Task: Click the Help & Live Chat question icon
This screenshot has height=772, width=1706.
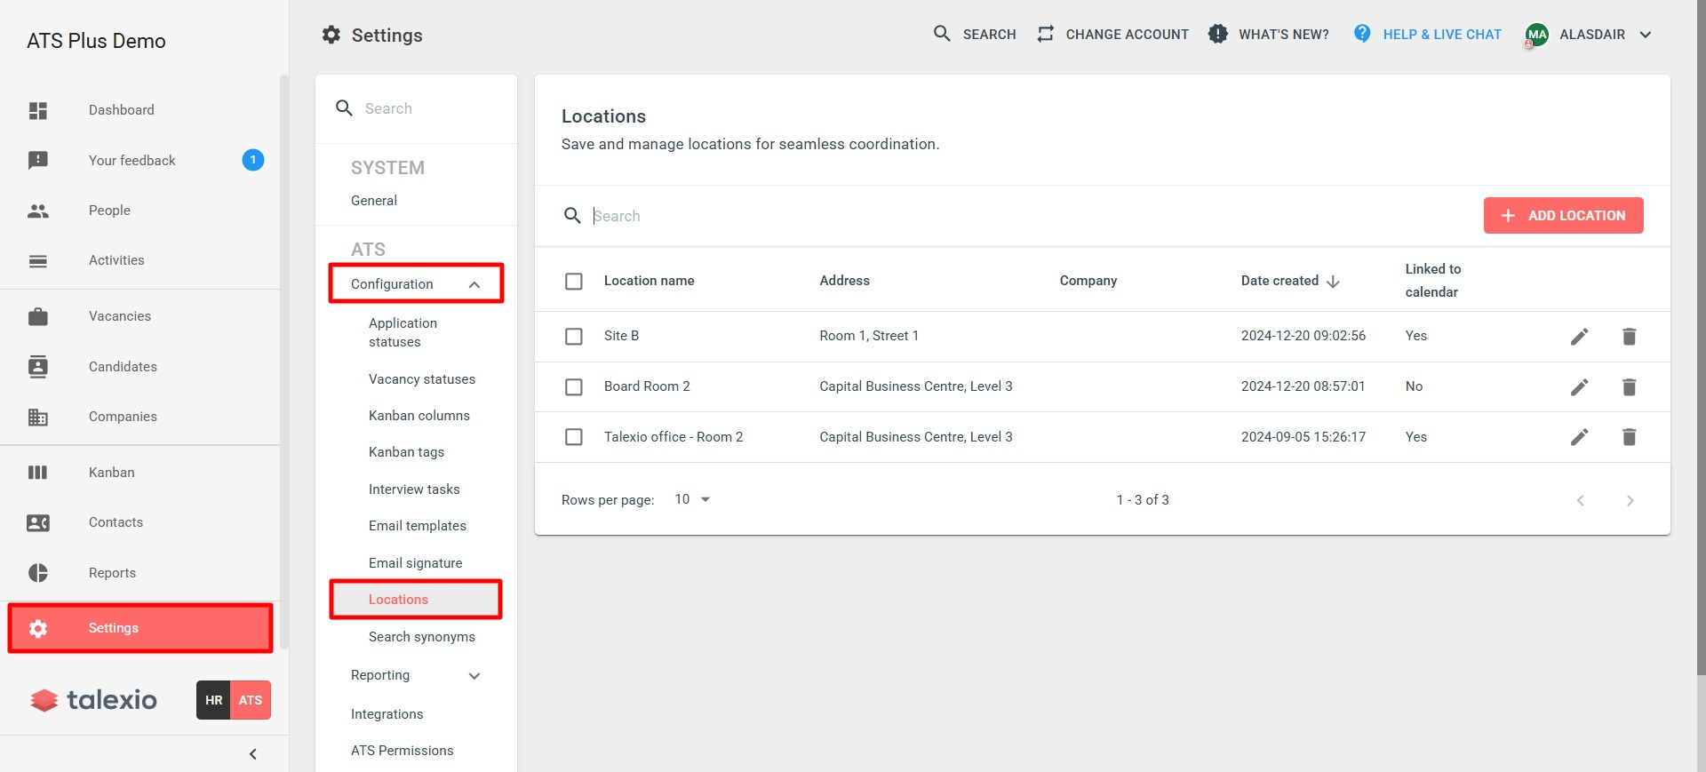Action: tap(1361, 34)
